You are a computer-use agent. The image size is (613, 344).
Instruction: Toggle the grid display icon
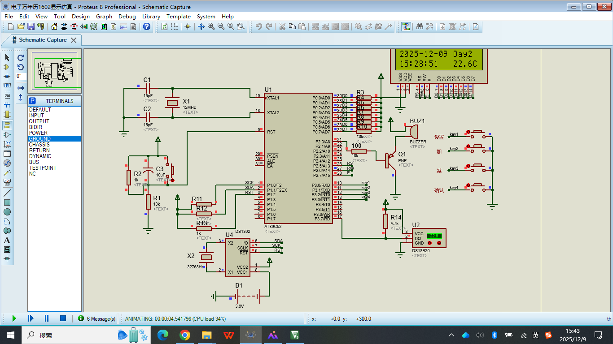pos(174,27)
